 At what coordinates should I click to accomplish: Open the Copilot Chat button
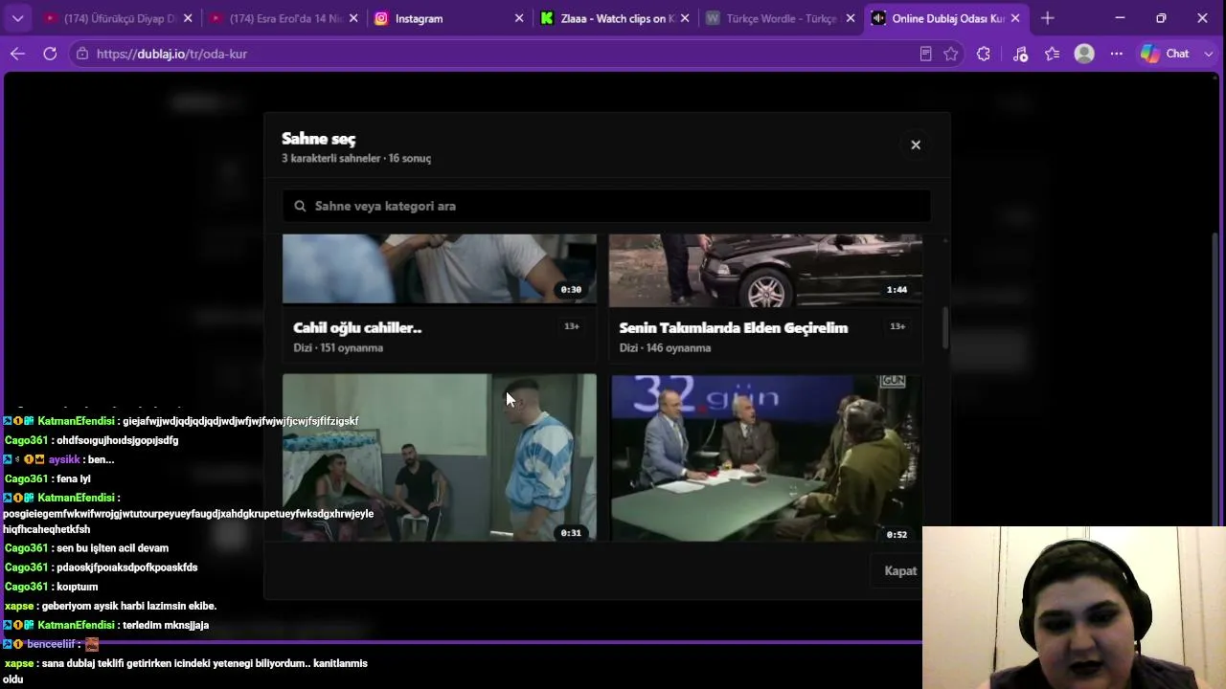point(1165,54)
